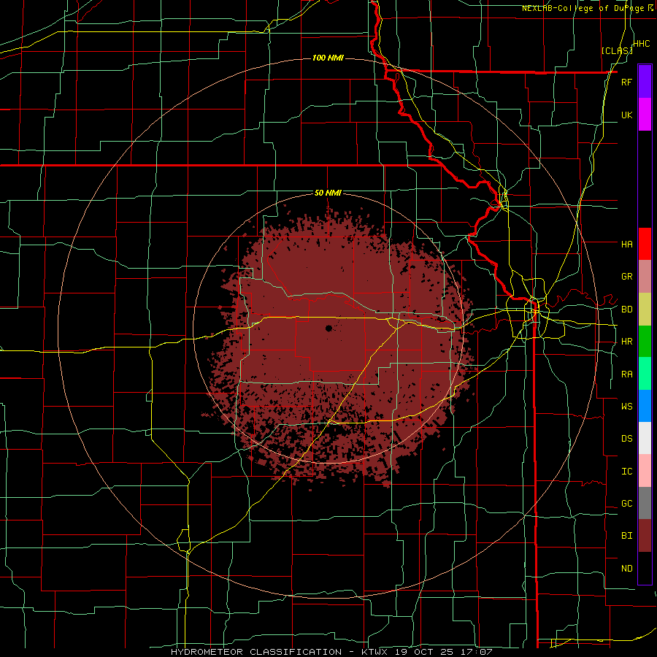657x657 pixels.
Task: Click the UK magenta legend swatch
Action: (x=645, y=115)
